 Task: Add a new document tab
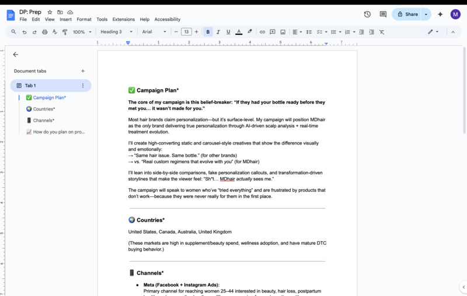[83, 71]
